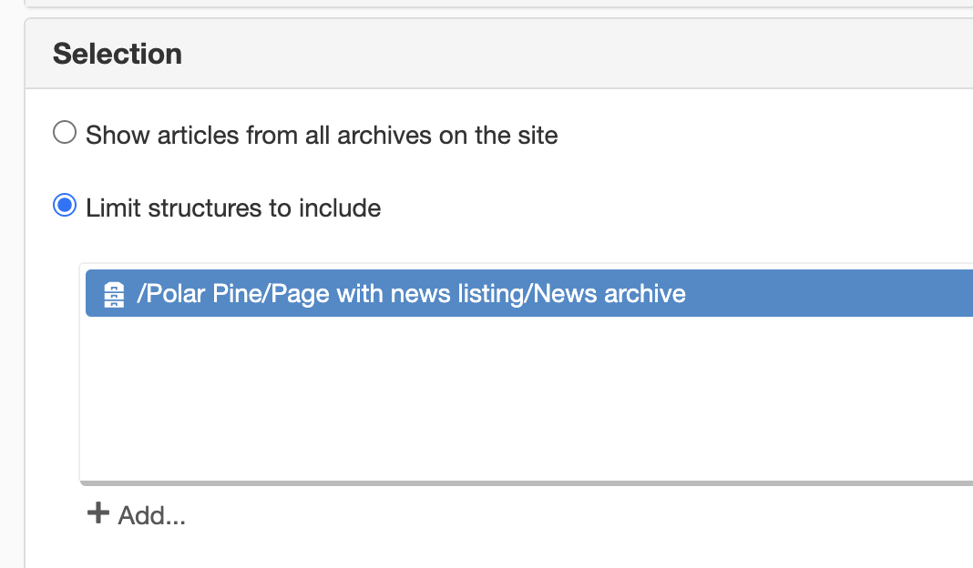This screenshot has height=568, width=973.
Task: Select the 'Show articles from all archives' radio button
Action: tap(65, 133)
